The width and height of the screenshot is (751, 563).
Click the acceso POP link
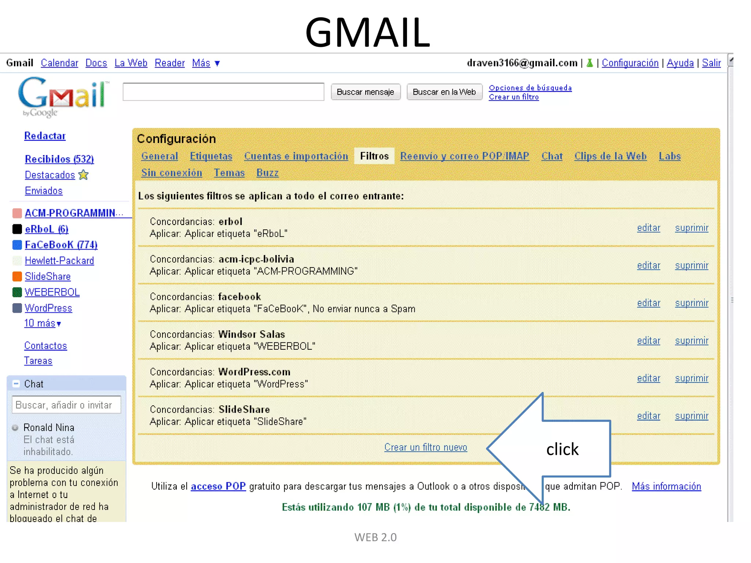(218, 486)
